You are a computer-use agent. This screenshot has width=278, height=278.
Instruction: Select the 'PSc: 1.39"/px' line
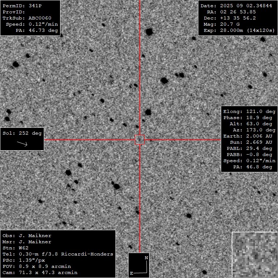pyautogui.click(x=24, y=260)
